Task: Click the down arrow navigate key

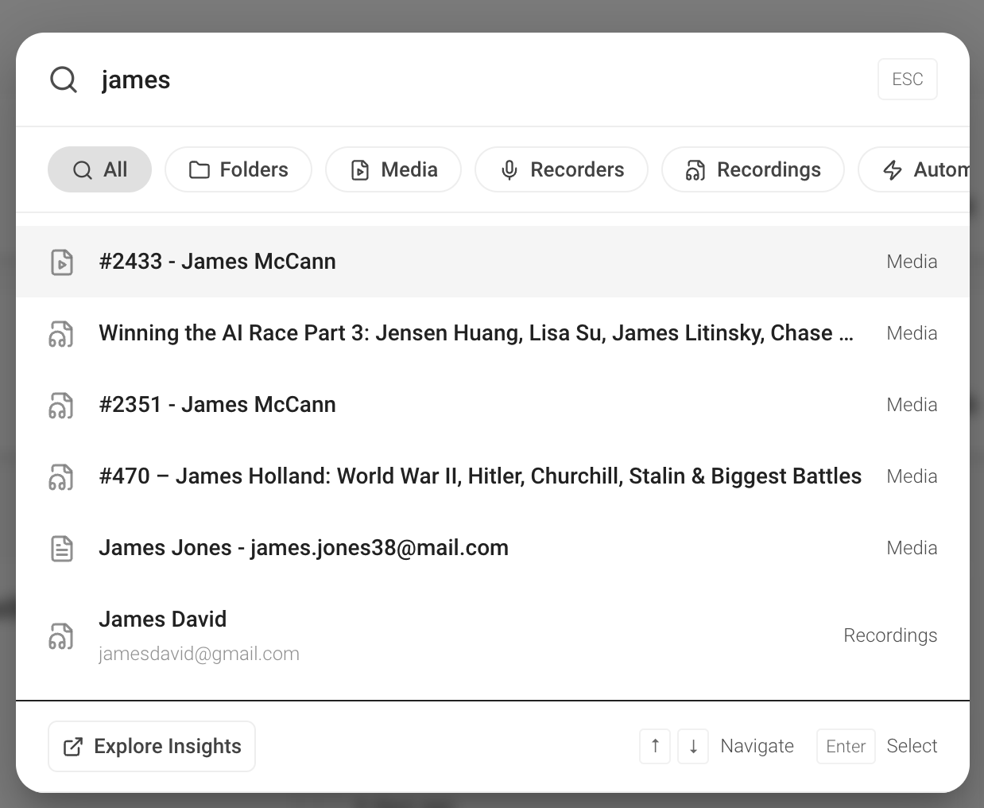Action: coord(693,746)
